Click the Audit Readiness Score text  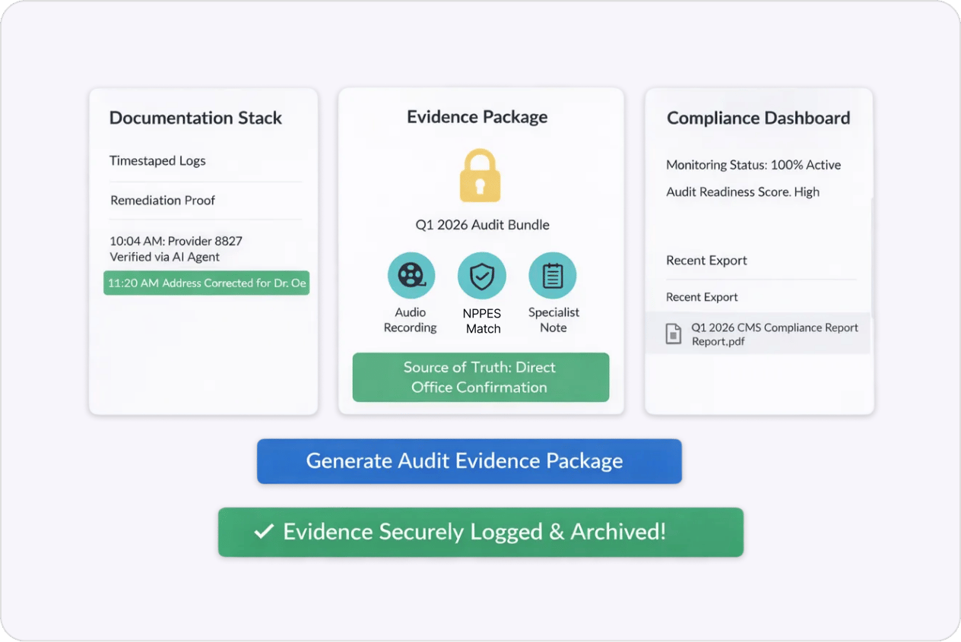tap(742, 192)
